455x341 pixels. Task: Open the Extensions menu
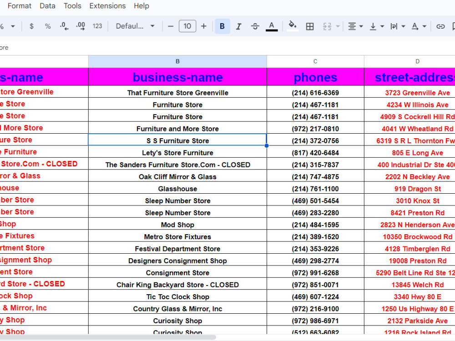pos(107,6)
